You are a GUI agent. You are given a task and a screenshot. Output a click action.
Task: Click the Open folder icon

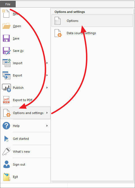pyautogui.click(x=6, y=26)
